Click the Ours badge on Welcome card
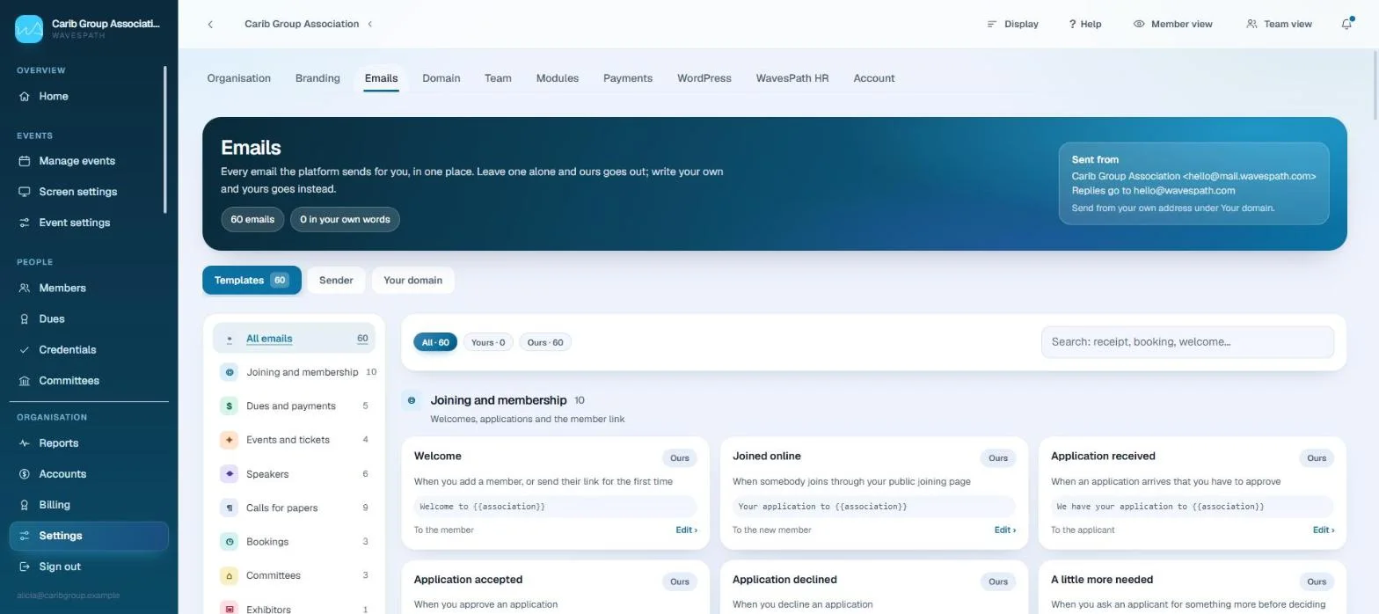Image resolution: width=1379 pixels, height=614 pixels. point(679,457)
